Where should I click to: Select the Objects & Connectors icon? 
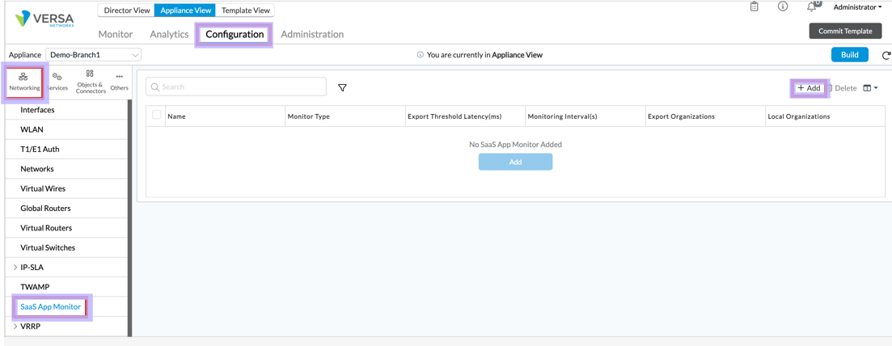[91, 82]
